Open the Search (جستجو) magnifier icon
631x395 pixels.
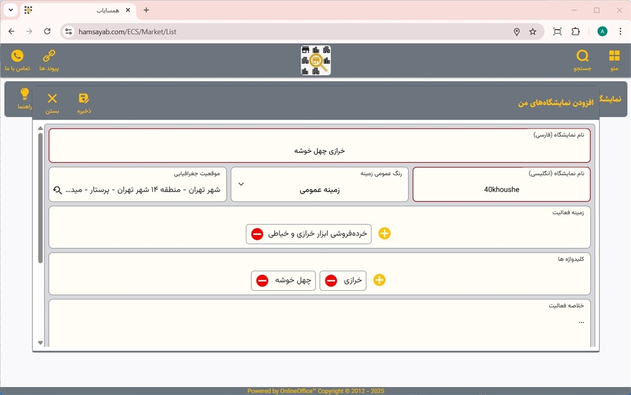pos(582,56)
